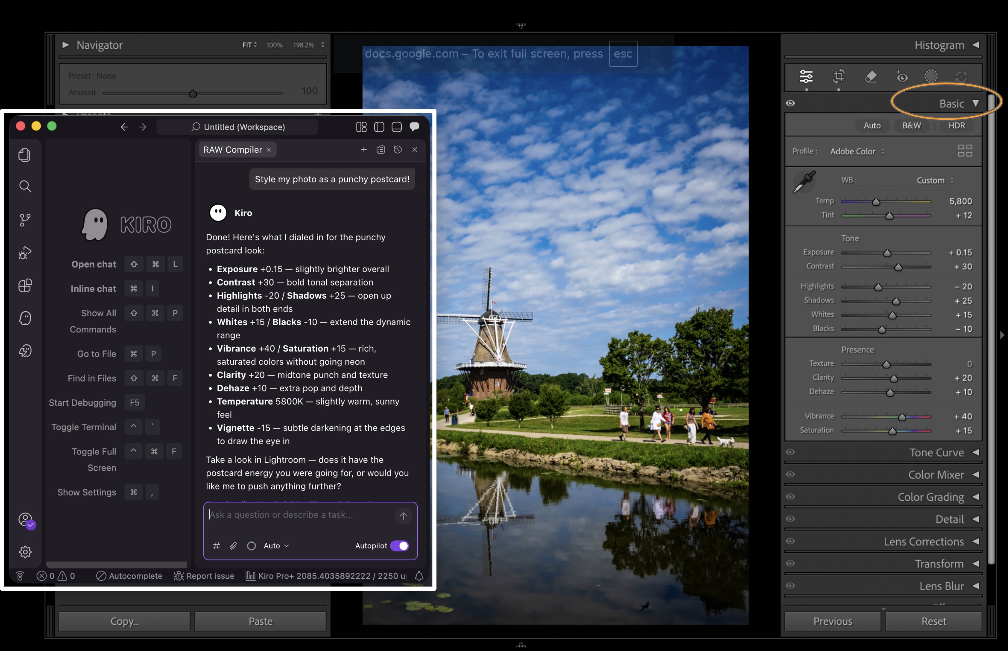Turn off the Autopilot toggle

[x=399, y=546]
